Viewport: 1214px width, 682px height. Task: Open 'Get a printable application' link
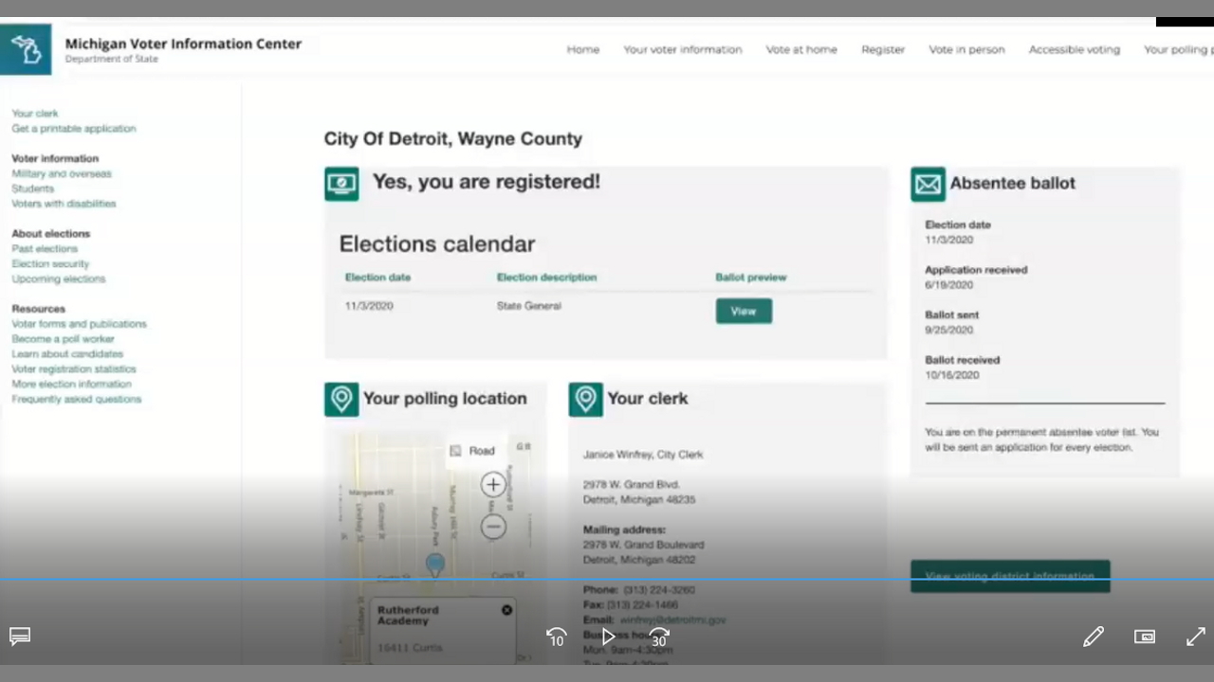[x=74, y=129]
